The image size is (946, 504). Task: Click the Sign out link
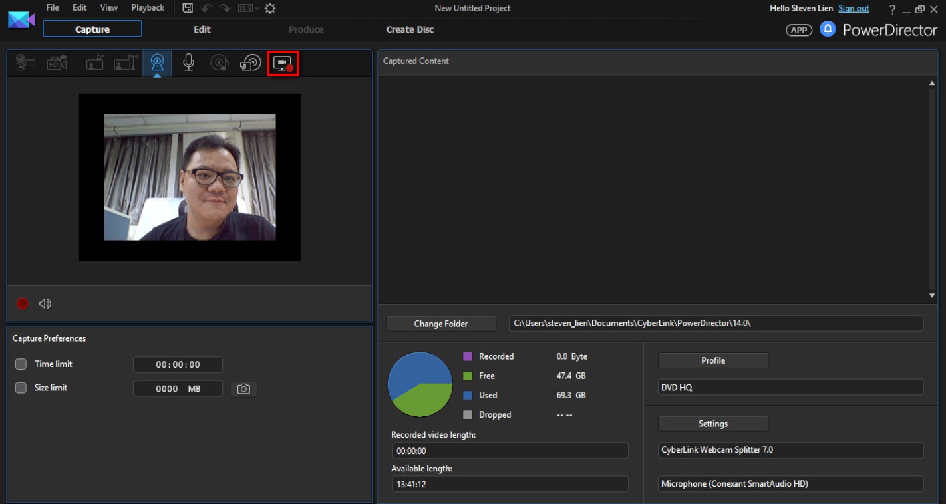click(x=854, y=9)
